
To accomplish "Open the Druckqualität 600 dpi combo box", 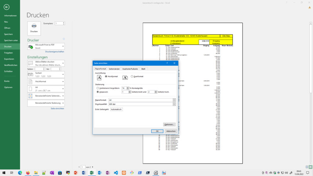I will [142, 104].
